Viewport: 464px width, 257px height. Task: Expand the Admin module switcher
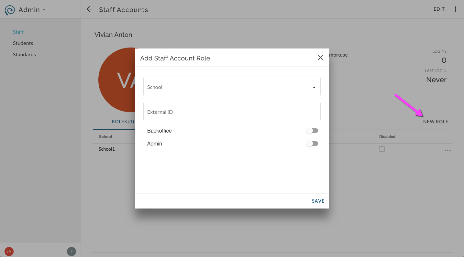[32, 10]
